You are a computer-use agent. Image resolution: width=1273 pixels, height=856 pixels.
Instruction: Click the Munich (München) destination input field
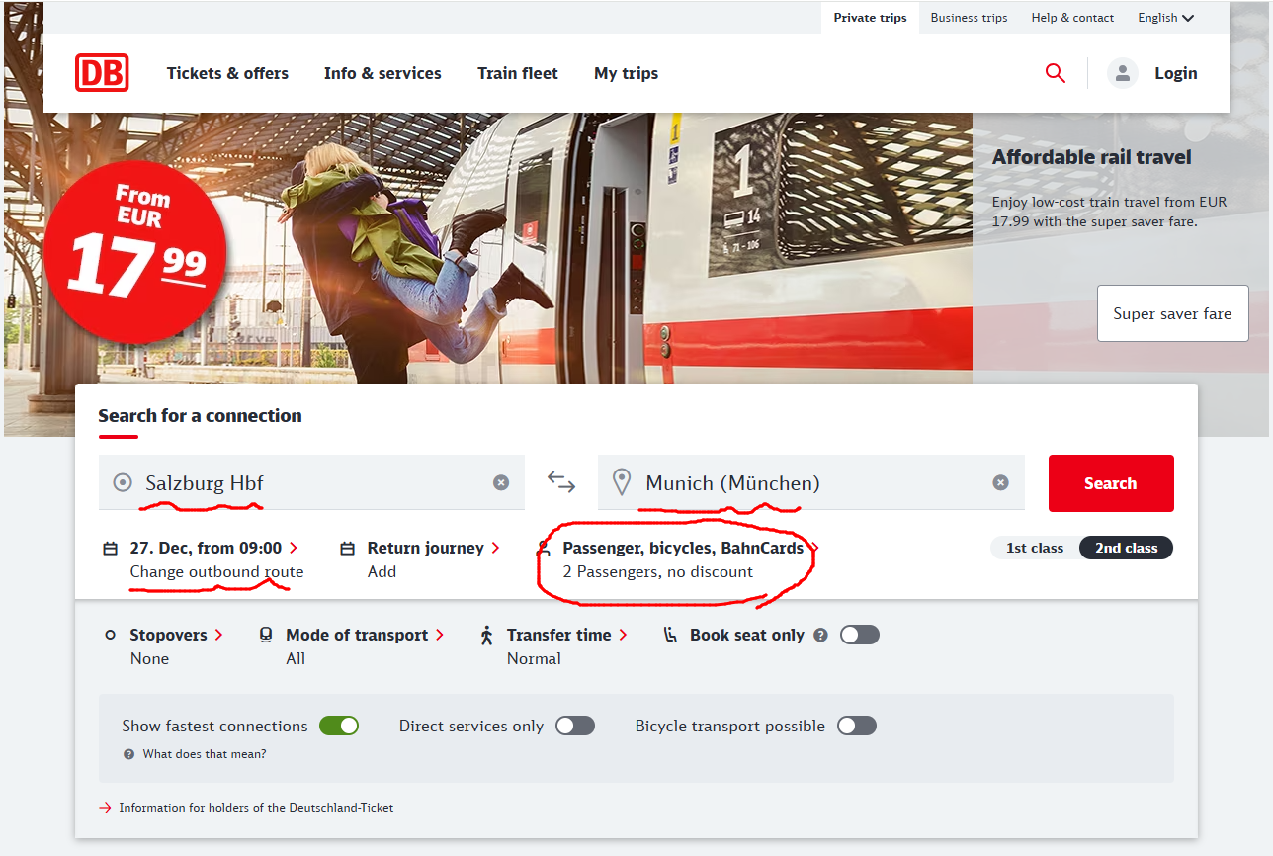(811, 482)
